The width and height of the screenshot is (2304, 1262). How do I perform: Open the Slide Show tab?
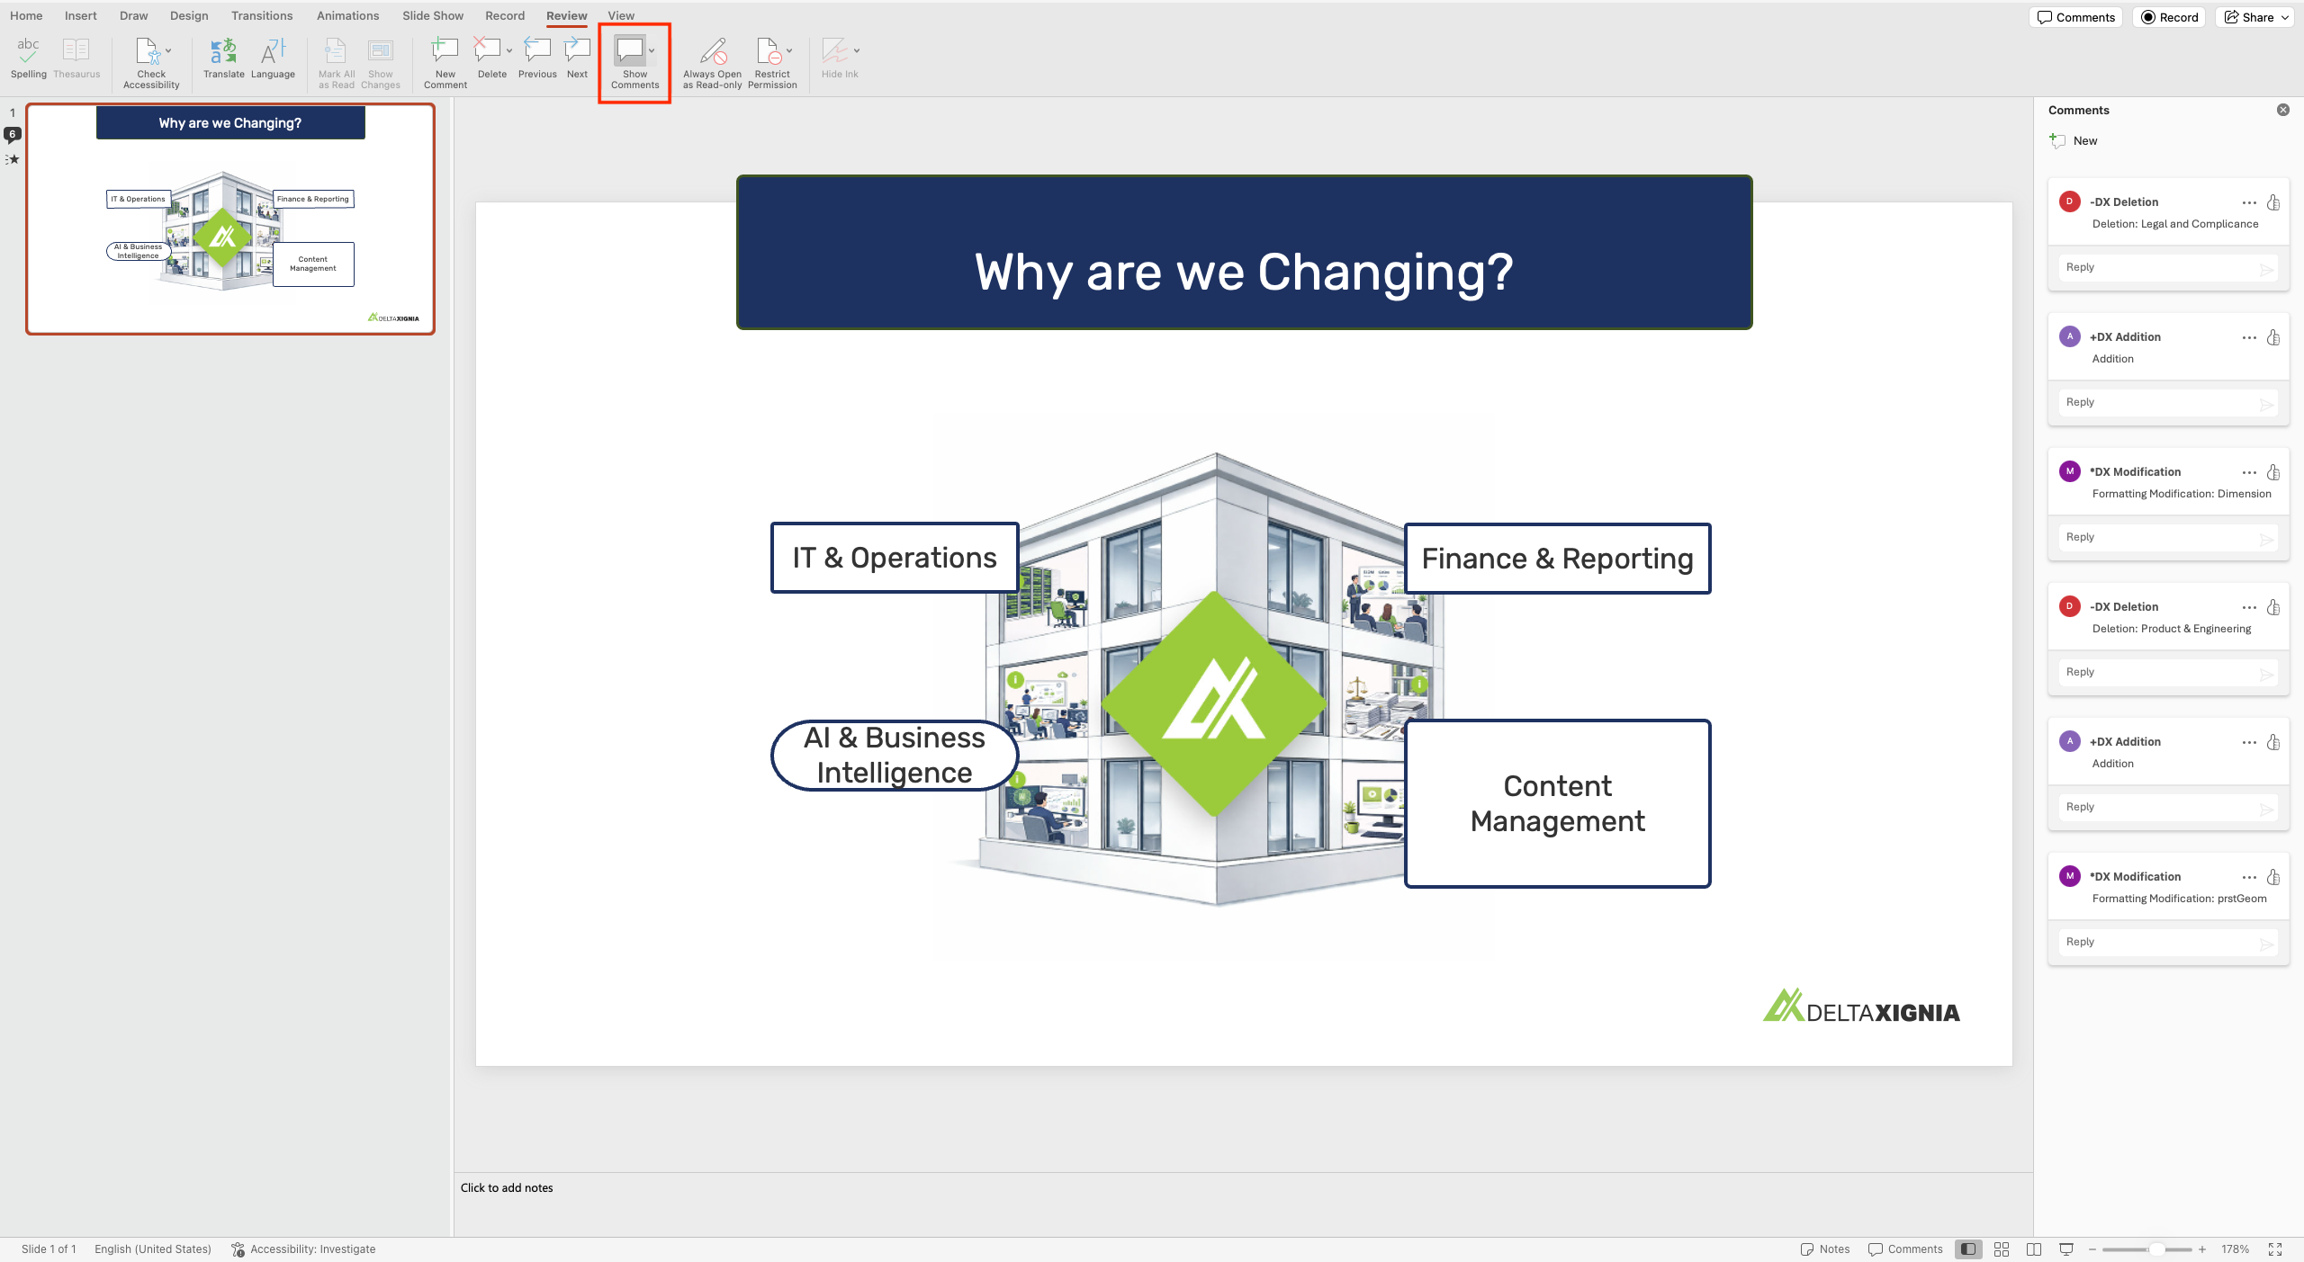pyautogui.click(x=433, y=15)
